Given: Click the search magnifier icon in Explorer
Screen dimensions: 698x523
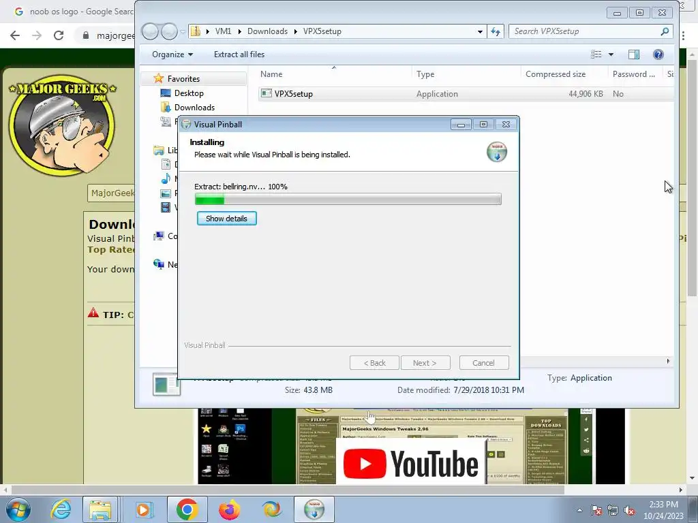Looking at the screenshot, I should coord(665,31).
